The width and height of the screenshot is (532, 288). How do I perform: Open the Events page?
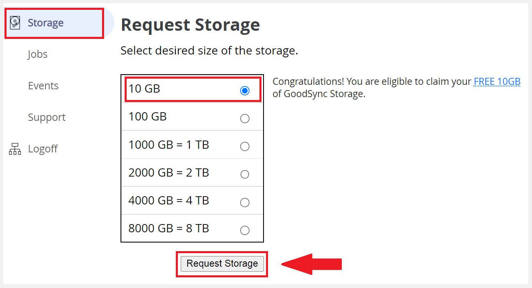coord(43,86)
